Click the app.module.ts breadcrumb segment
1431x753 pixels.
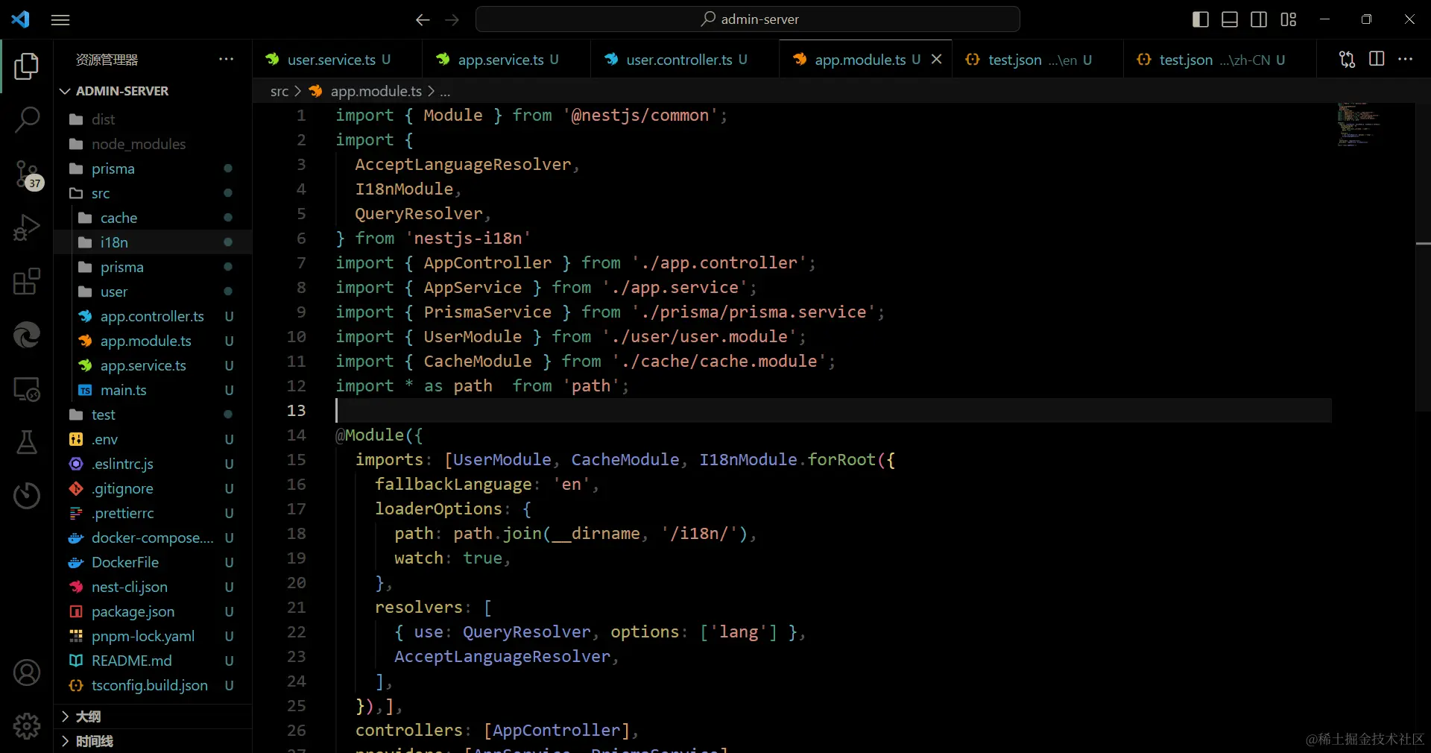point(365,91)
